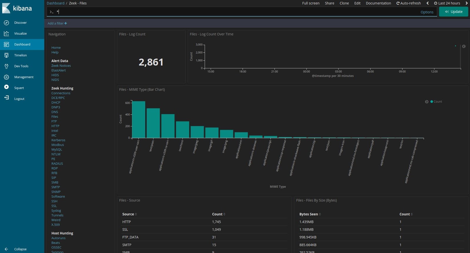Screen dimensions: 470x253
Task: Click the text/html bar in chart
Action: (182, 130)
